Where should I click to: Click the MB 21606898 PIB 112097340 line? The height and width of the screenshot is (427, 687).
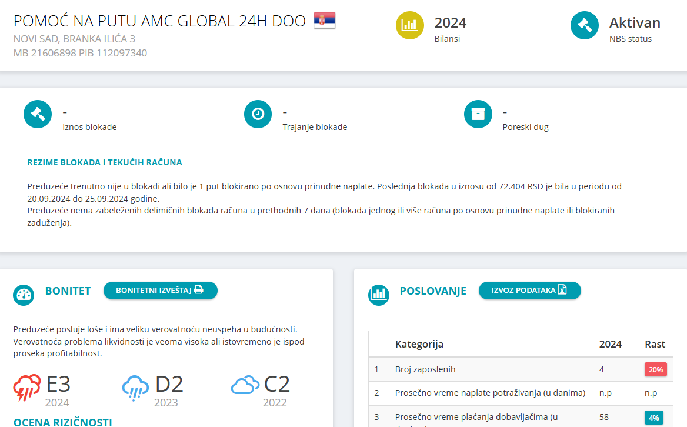pos(80,53)
